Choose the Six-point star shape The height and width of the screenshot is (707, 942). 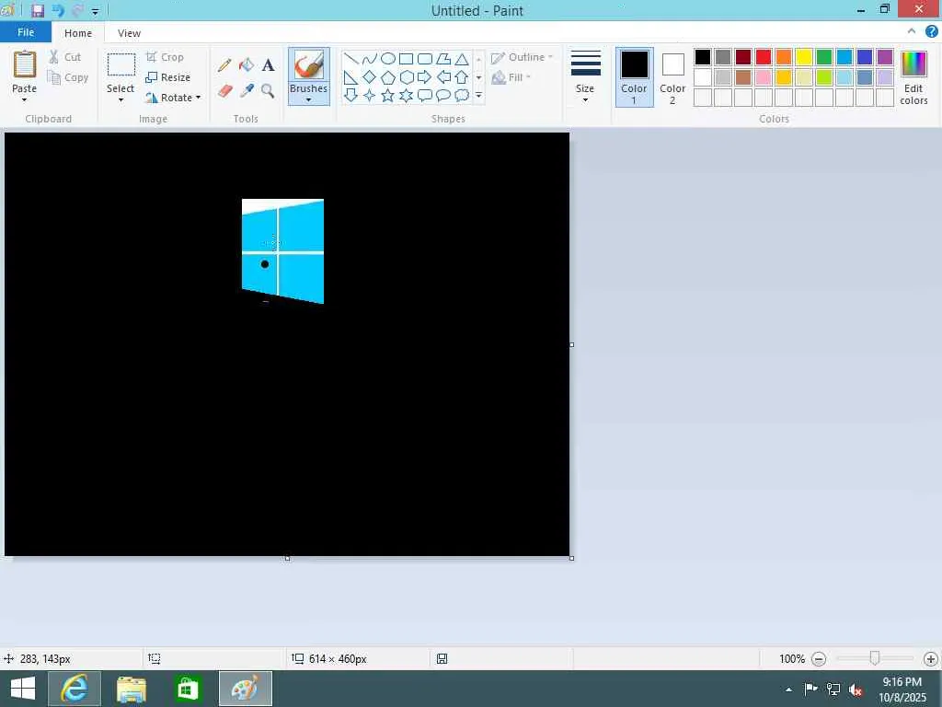pyautogui.click(x=406, y=95)
